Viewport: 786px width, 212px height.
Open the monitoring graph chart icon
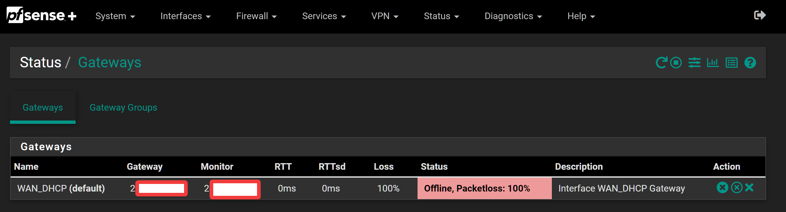point(713,62)
